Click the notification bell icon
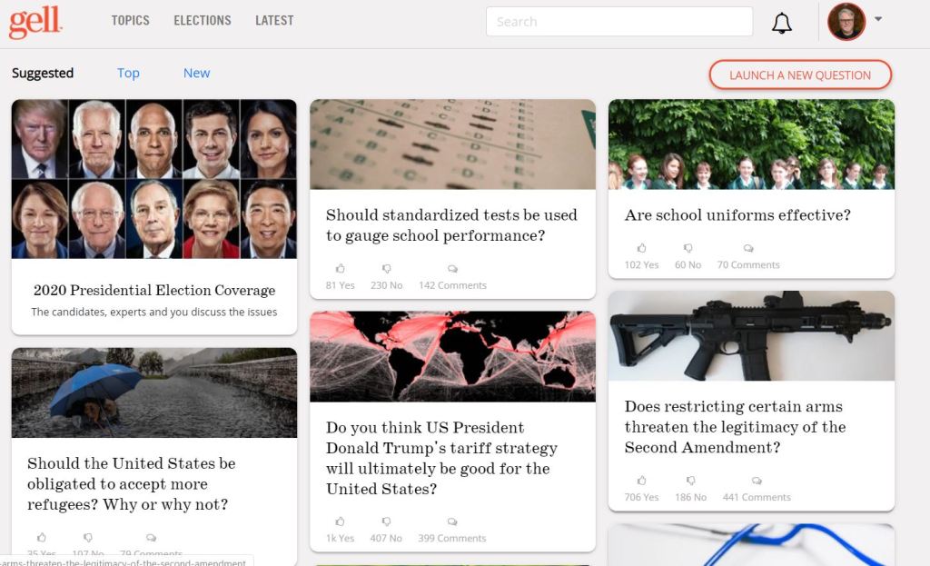 pyautogui.click(x=781, y=24)
